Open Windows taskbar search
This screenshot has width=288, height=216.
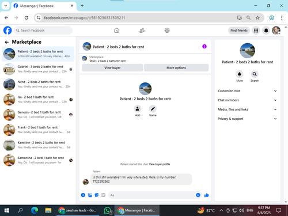20,210
